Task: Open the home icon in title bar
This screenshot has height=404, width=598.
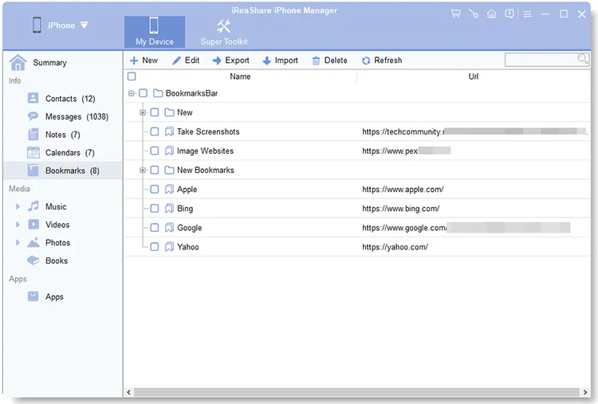Action: 492,14
